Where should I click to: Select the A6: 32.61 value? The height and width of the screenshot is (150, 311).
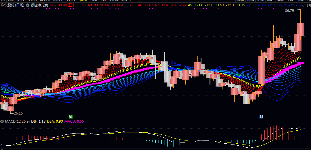(x=146, y=5)
